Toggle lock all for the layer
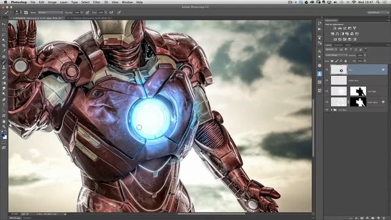The image size is (391, 220). coord(346,61)
